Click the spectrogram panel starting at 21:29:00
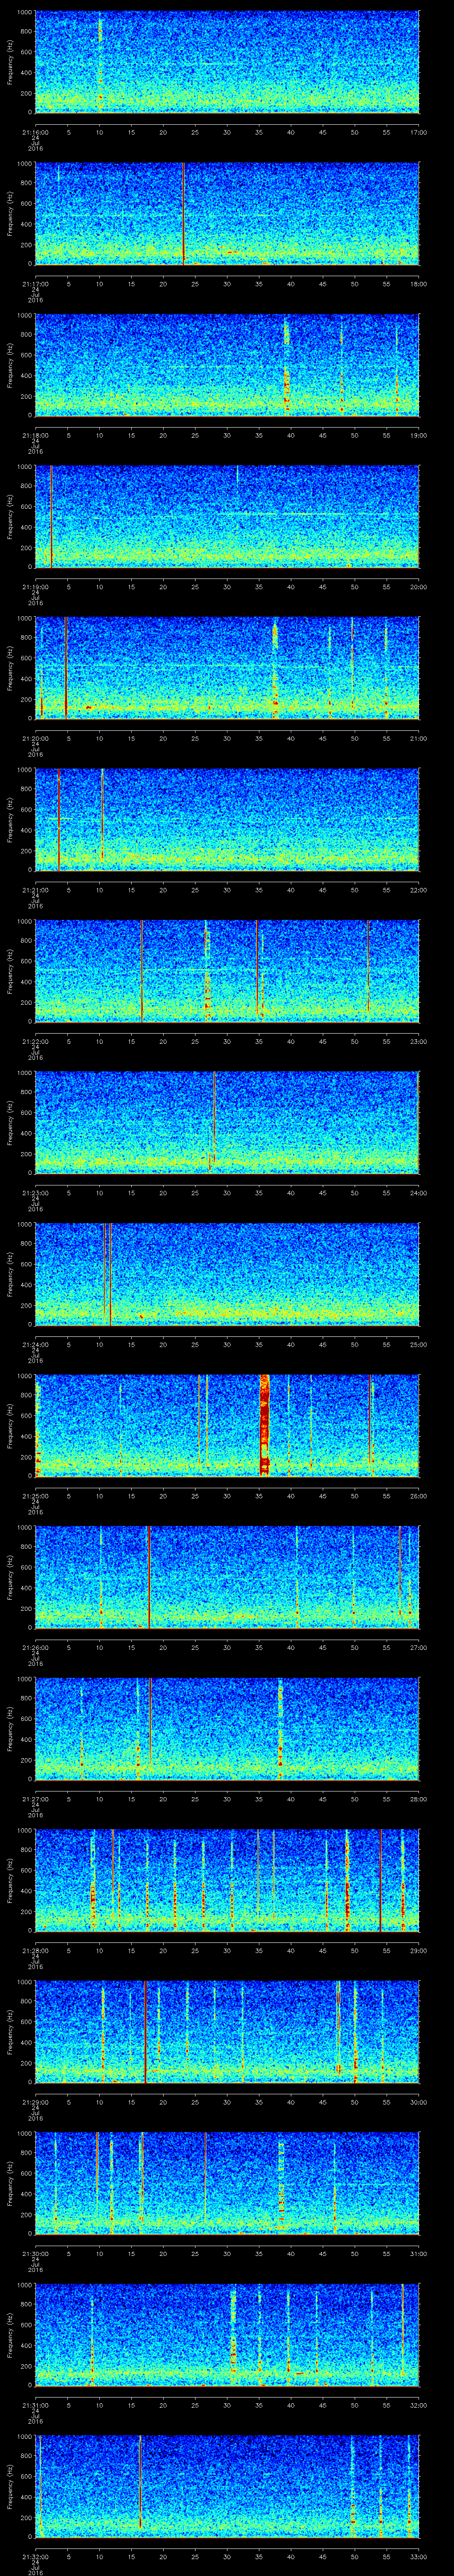The width and height of the screenshot is (454, 2576). click(227, 2032)
